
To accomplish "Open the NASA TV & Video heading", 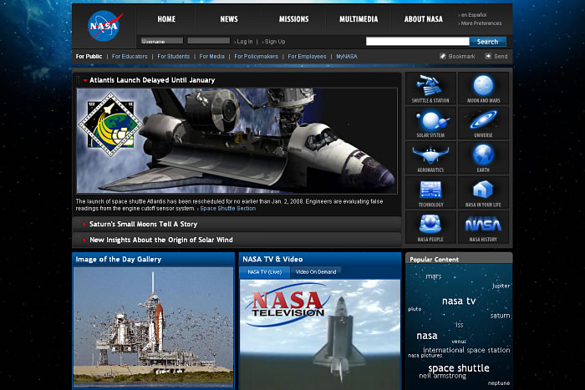I will pyautogui.click(x=272, y=259).
